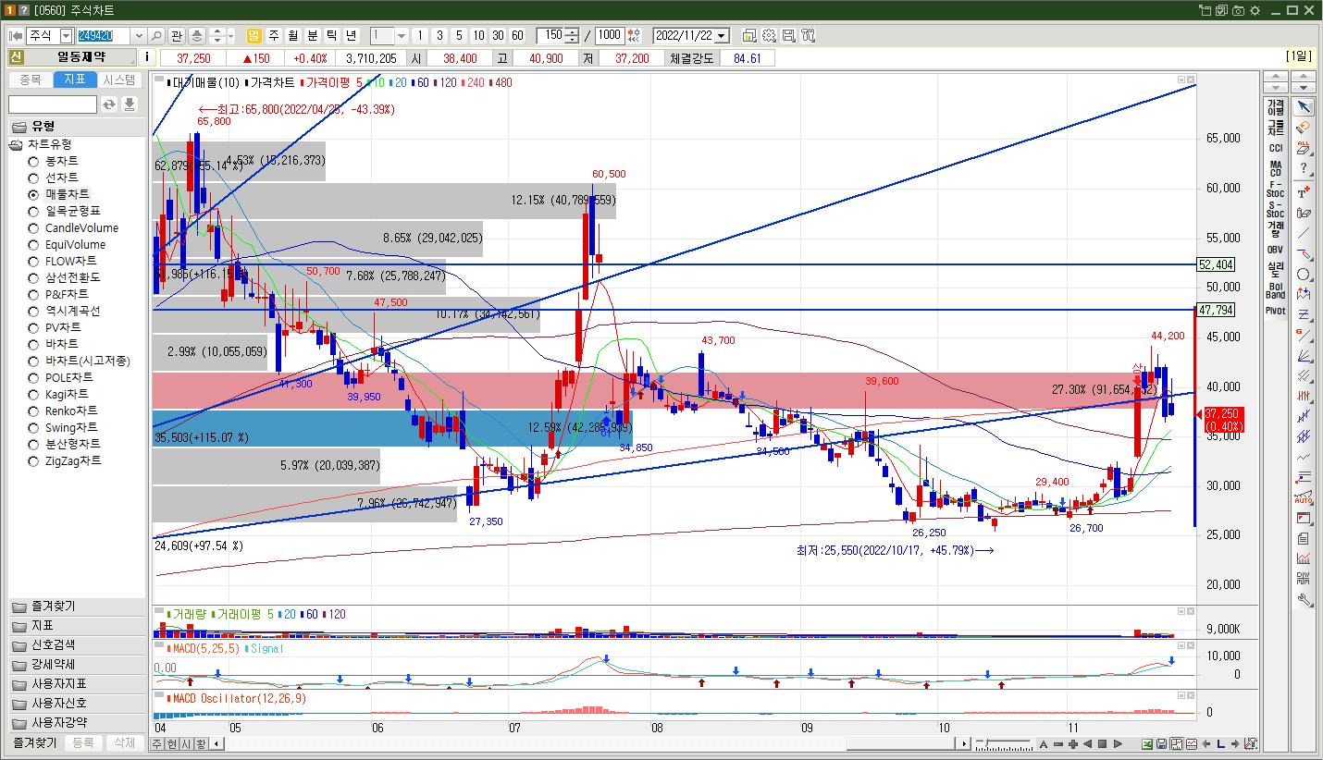Viewport: 1323px width, 760px height.
Task: Click the stop playback square at bottom
Action: 1103,744
